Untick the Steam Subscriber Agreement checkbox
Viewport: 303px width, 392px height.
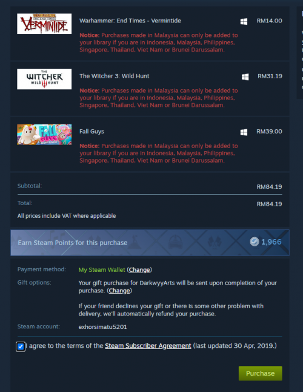pyautogui.click(x=21, y=346)
